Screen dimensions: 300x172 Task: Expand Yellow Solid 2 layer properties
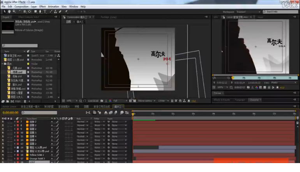point(15,155)
